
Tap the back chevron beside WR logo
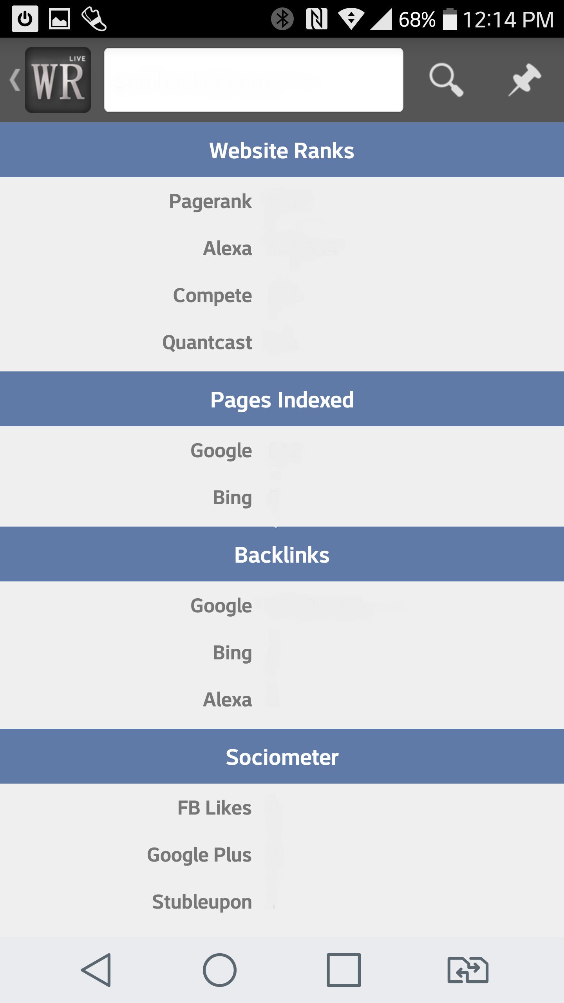pos(15,80)
